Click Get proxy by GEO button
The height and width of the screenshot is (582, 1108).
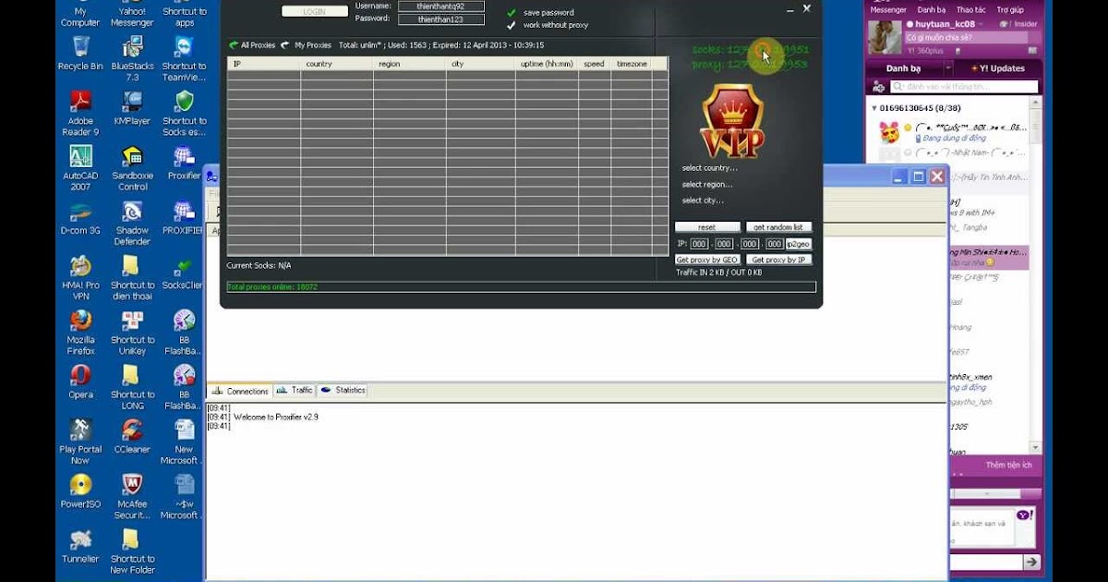pos(707,260)
